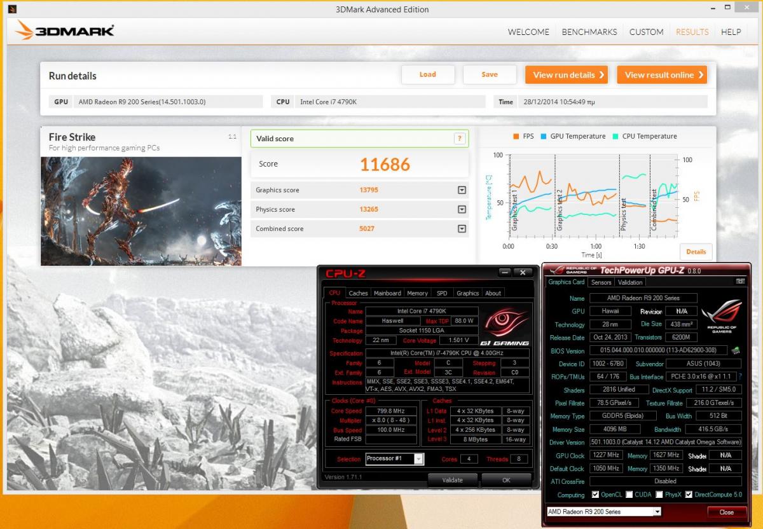Switch to CPU-Z Memory tab
Viewport: 763px width, 529px height.
pyautogui.click(x=417, y=293)
